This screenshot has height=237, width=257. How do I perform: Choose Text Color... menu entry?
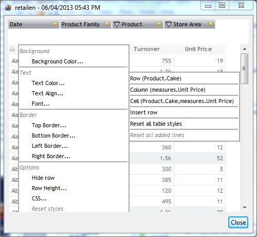tap(48, 83)
